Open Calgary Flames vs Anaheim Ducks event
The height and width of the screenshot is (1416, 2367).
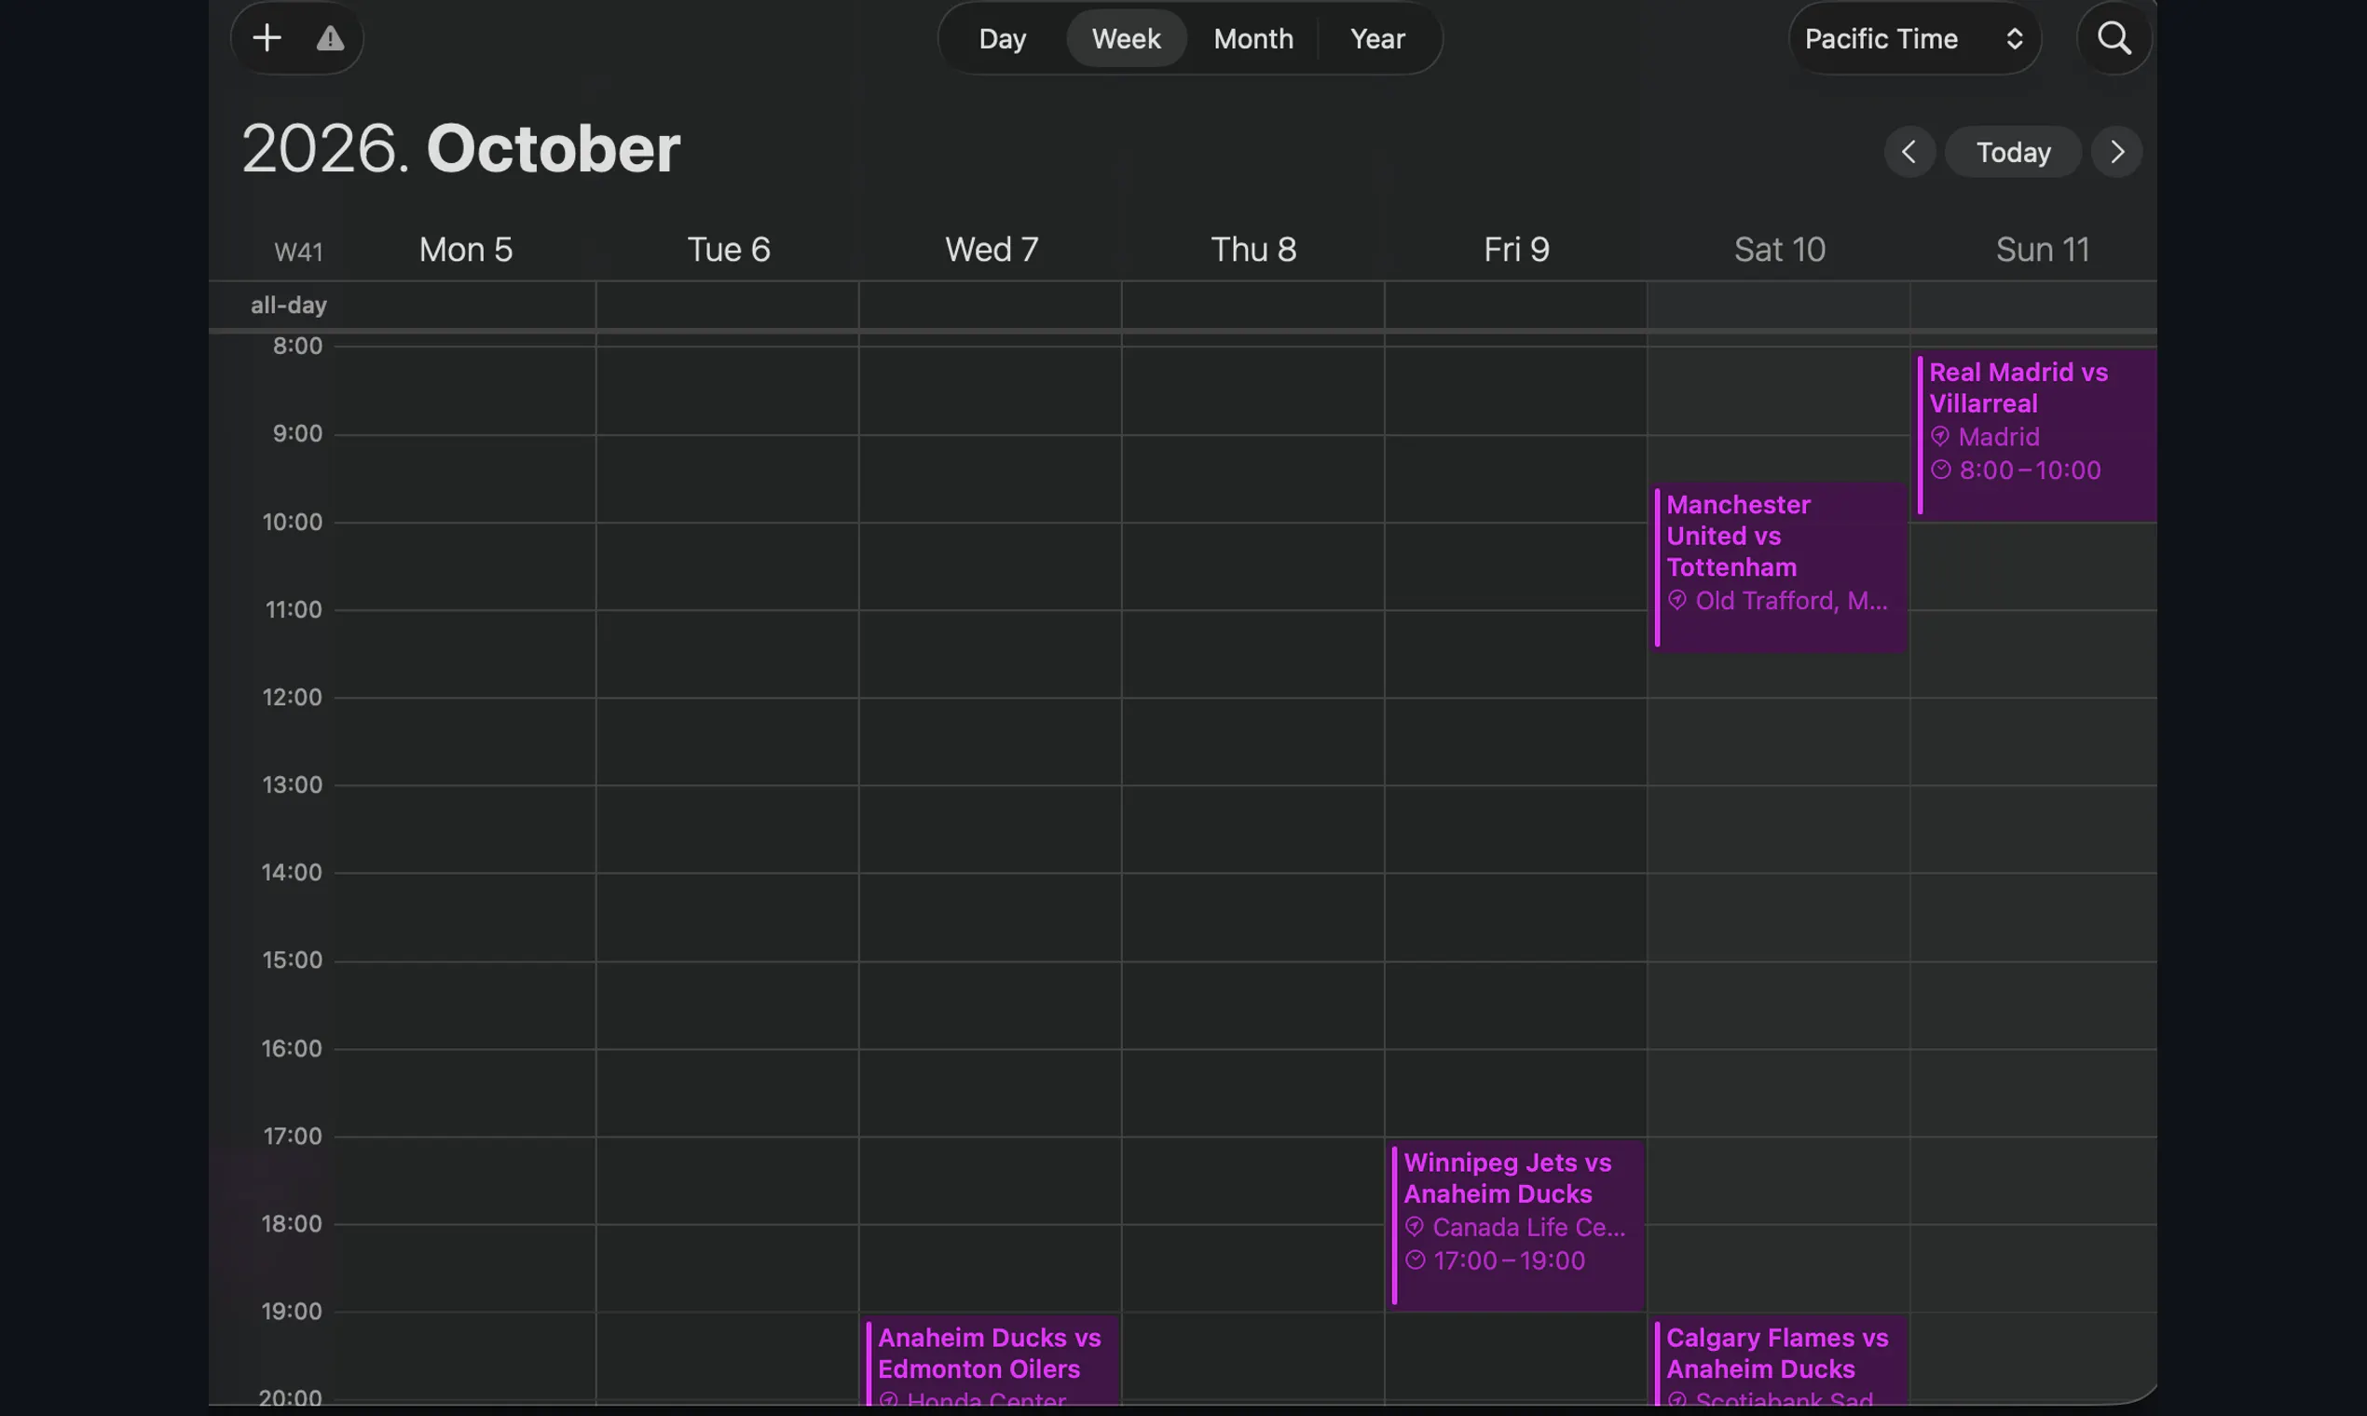(1780, 1363)
